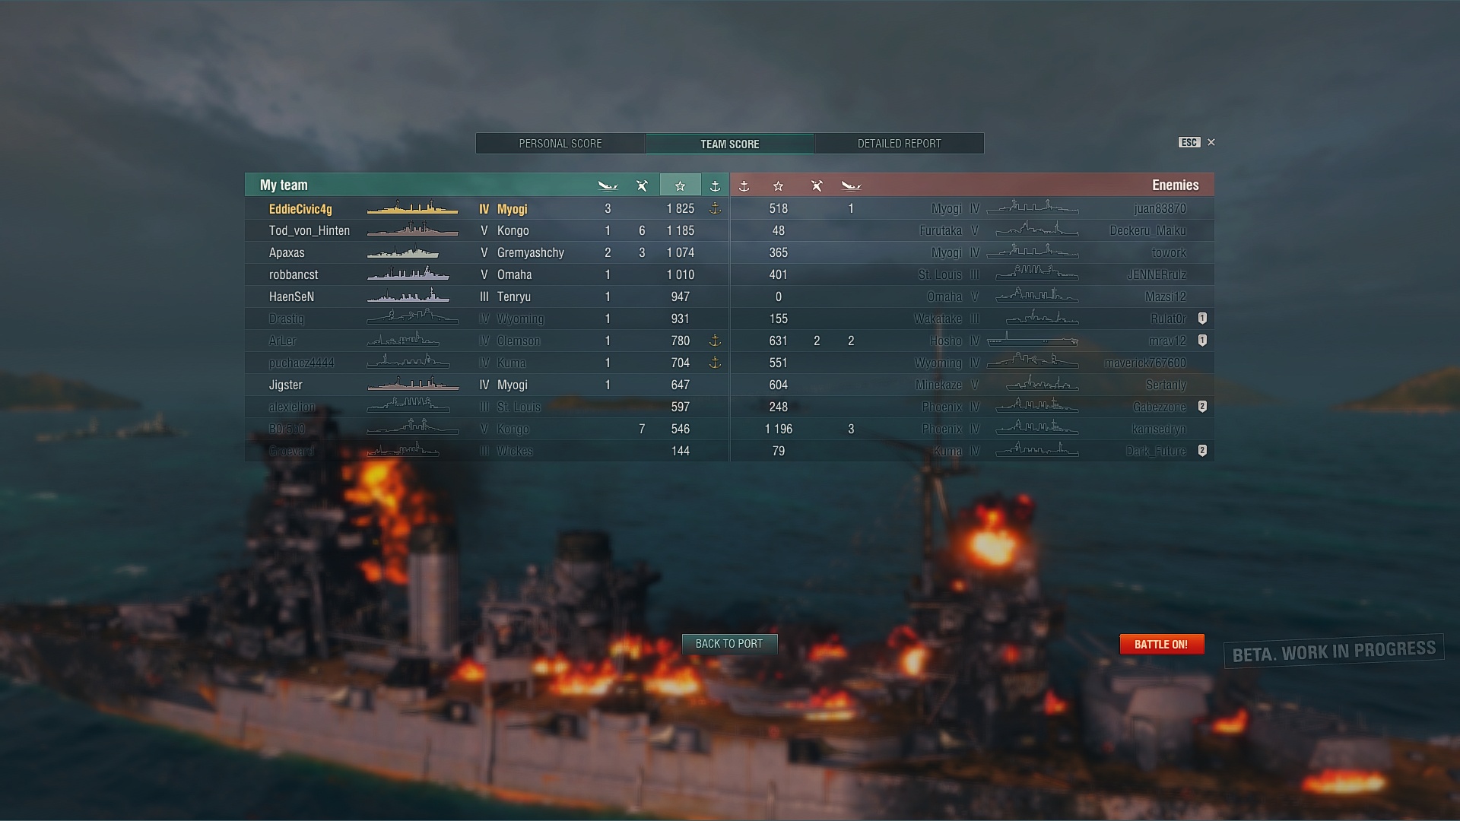Sort enemies by star experience icon
The height and width of the screenshot is (821, 1460).
coord(778,185)
